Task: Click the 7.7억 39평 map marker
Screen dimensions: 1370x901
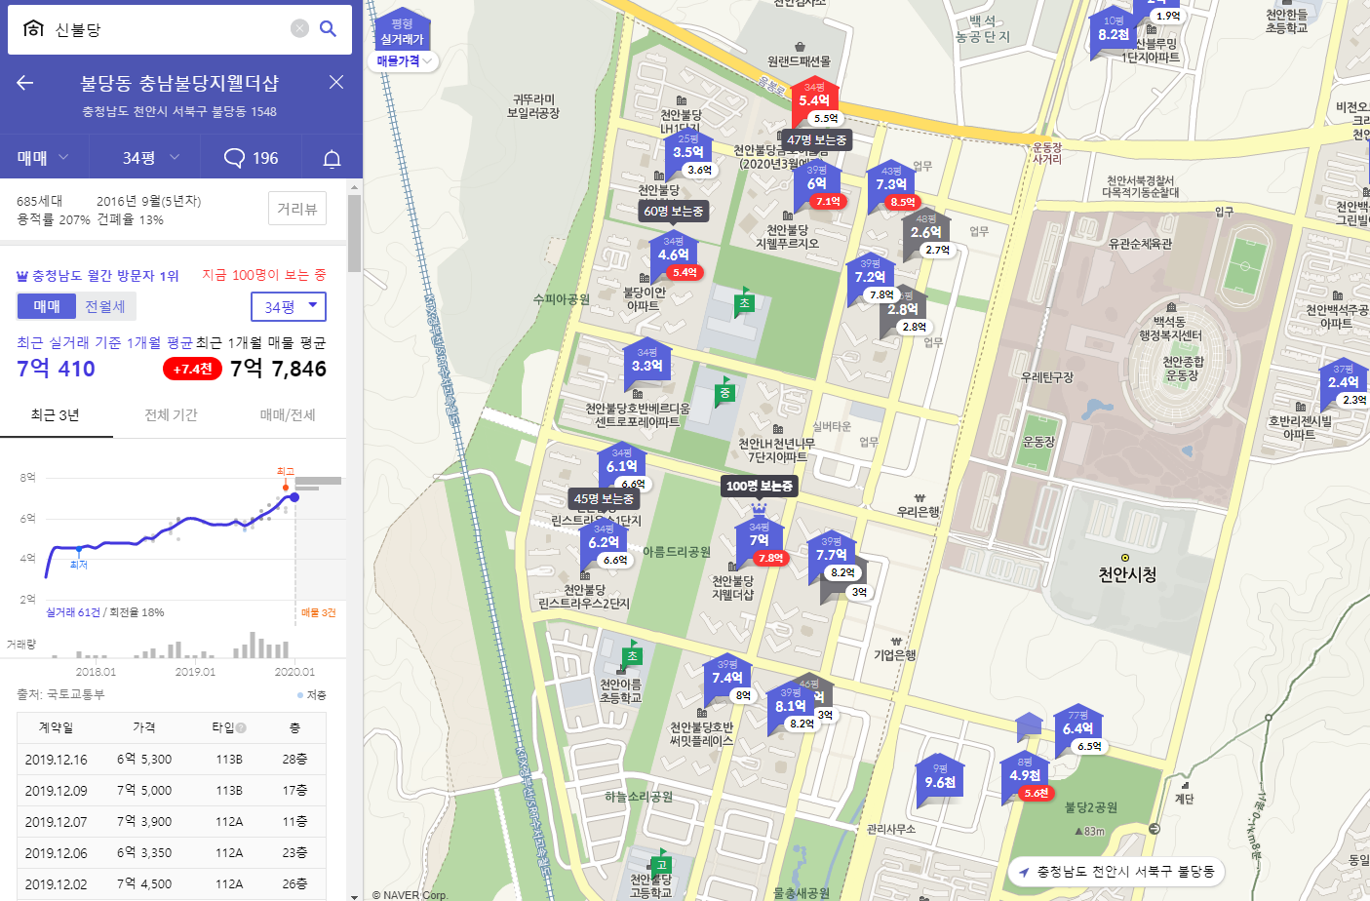Action: point(832,555)
